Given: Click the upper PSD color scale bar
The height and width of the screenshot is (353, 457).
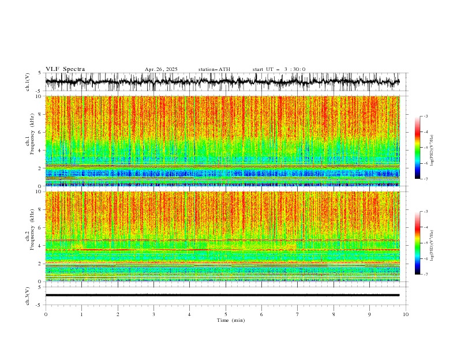Looking at the screenshot, I should pos(417,148).
